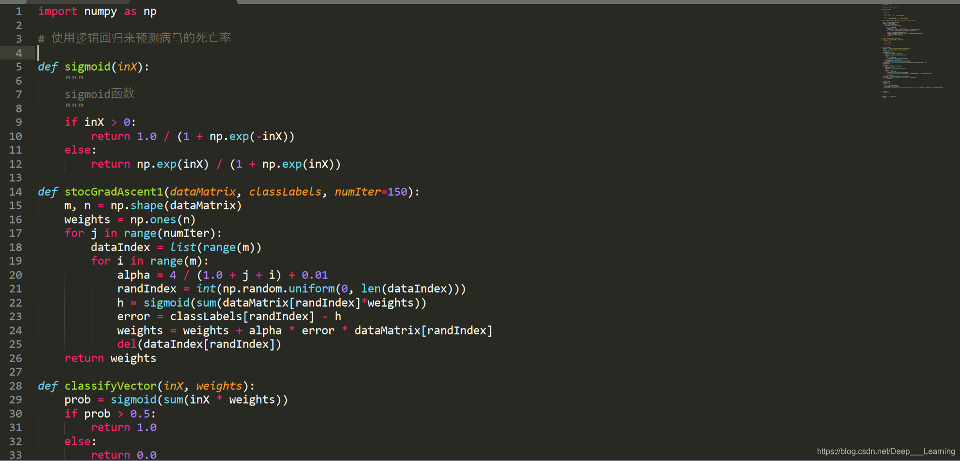
Task: Click 'else:' on line 11
Action: pos(80,150)
